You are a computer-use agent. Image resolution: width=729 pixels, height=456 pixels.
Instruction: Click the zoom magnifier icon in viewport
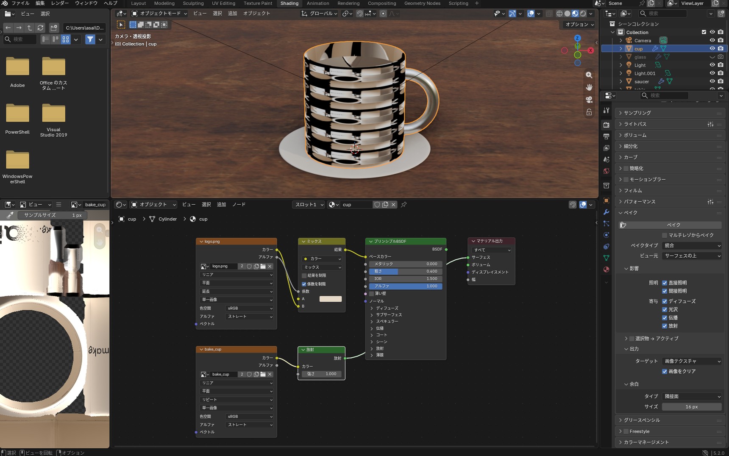coord(589,75)
